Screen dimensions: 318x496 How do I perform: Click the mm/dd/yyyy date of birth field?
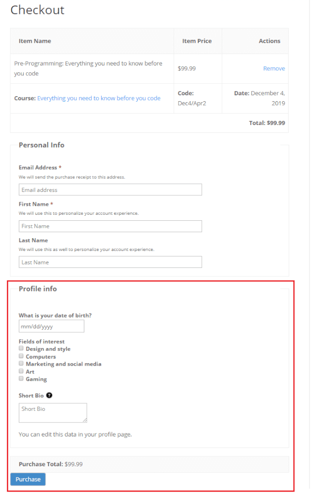(52, 326)
